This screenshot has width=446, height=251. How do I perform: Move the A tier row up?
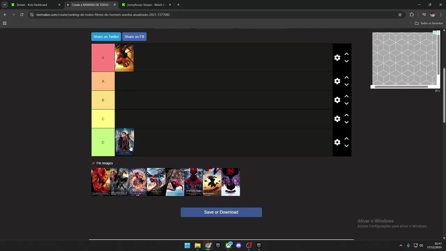click(346, 77)
